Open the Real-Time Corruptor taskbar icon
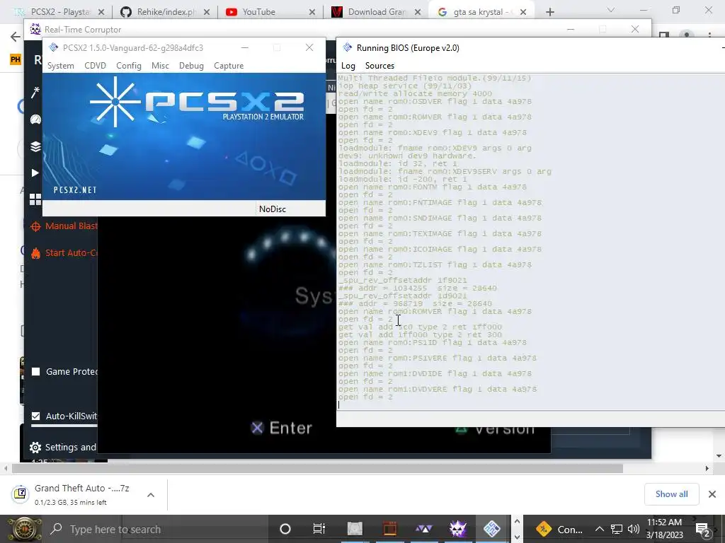The image size is (725, 543). tap(458, 529)
